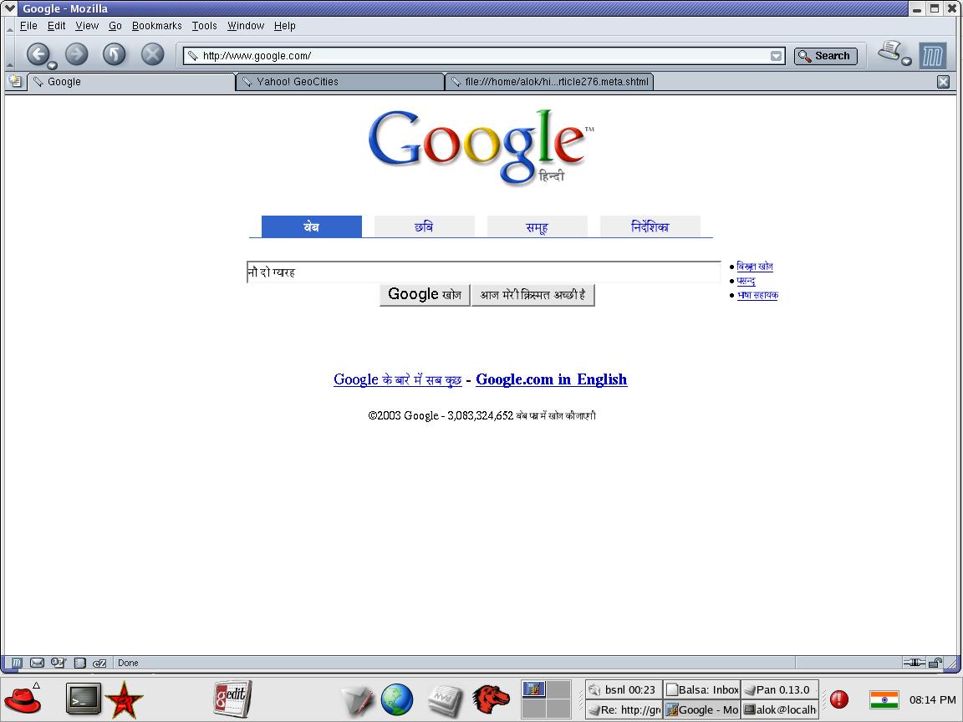963x722 pixels.
Task: Launch the Mozilla red dragon panel icon
Action: coord(491,700)
